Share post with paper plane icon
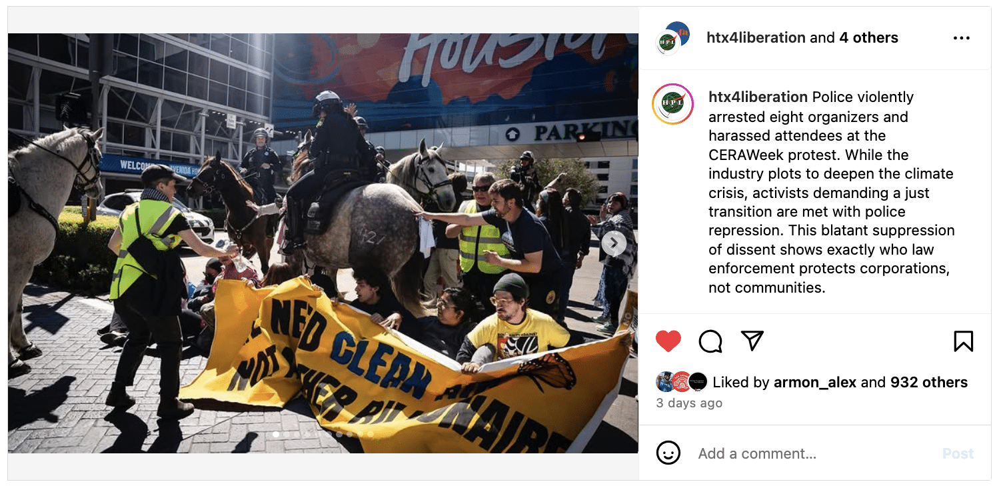The width and height of the screenshot is (1001, 492). 752,341
